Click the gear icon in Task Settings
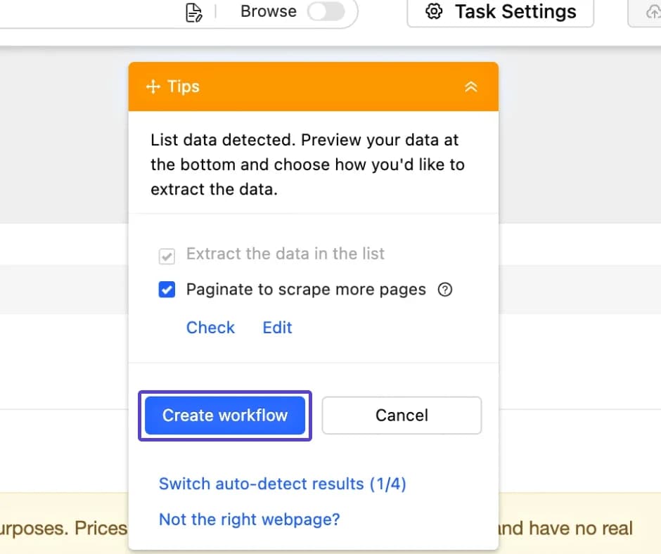Viewport: 661px width, 554px height. [435, 12]
